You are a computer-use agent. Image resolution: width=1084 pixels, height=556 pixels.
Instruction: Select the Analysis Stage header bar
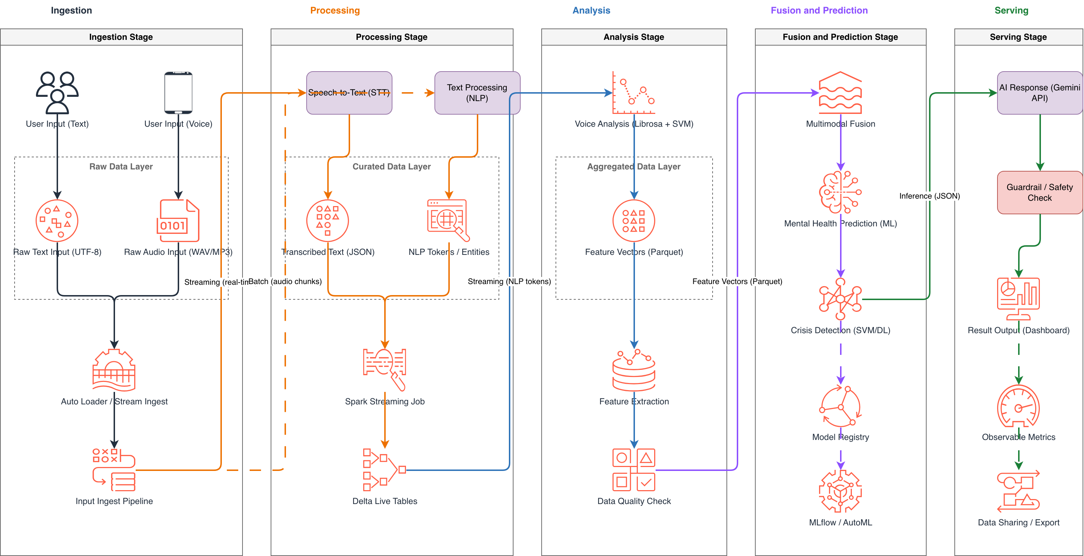pyautogui.click(x=634, y=37)
